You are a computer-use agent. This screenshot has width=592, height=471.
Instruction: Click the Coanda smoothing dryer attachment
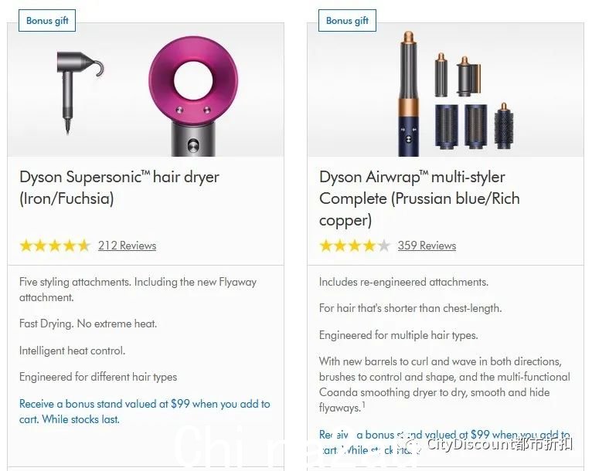pos(468,76)
